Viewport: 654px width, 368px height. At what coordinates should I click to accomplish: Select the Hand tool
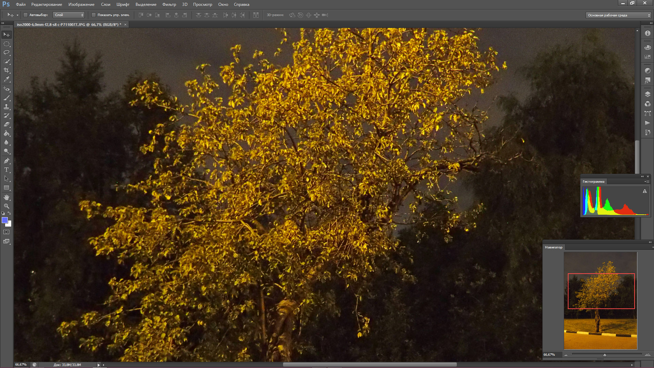point(6,197)
